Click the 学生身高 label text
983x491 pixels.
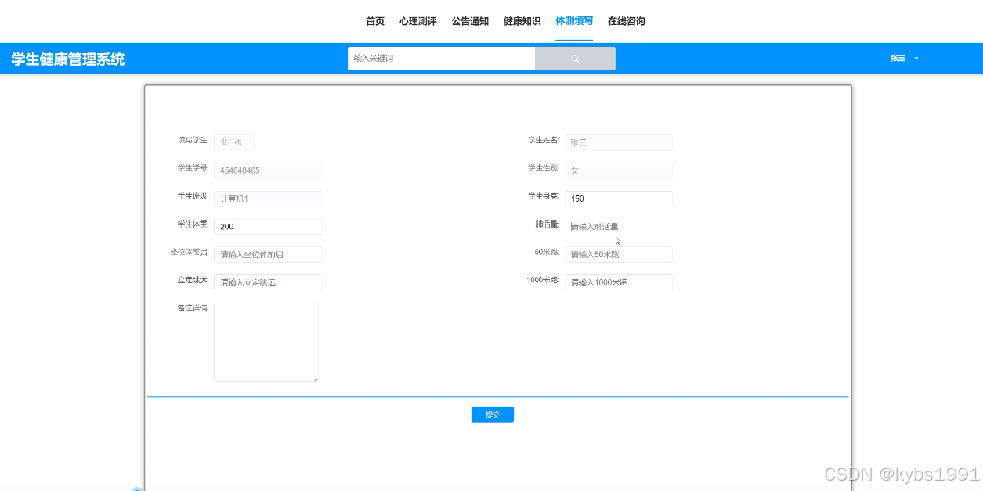(544, 196)
